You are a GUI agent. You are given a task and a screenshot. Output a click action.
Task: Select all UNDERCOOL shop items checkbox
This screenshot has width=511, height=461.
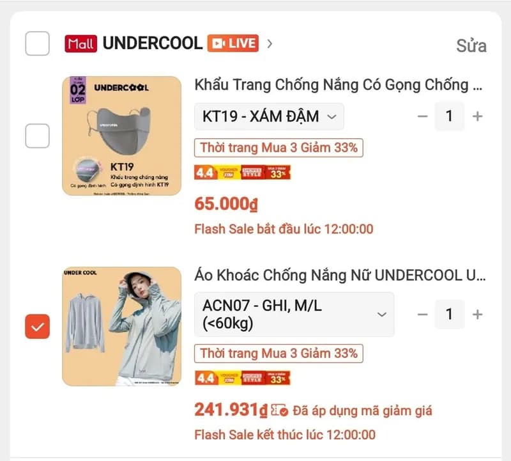pos(37,43)
